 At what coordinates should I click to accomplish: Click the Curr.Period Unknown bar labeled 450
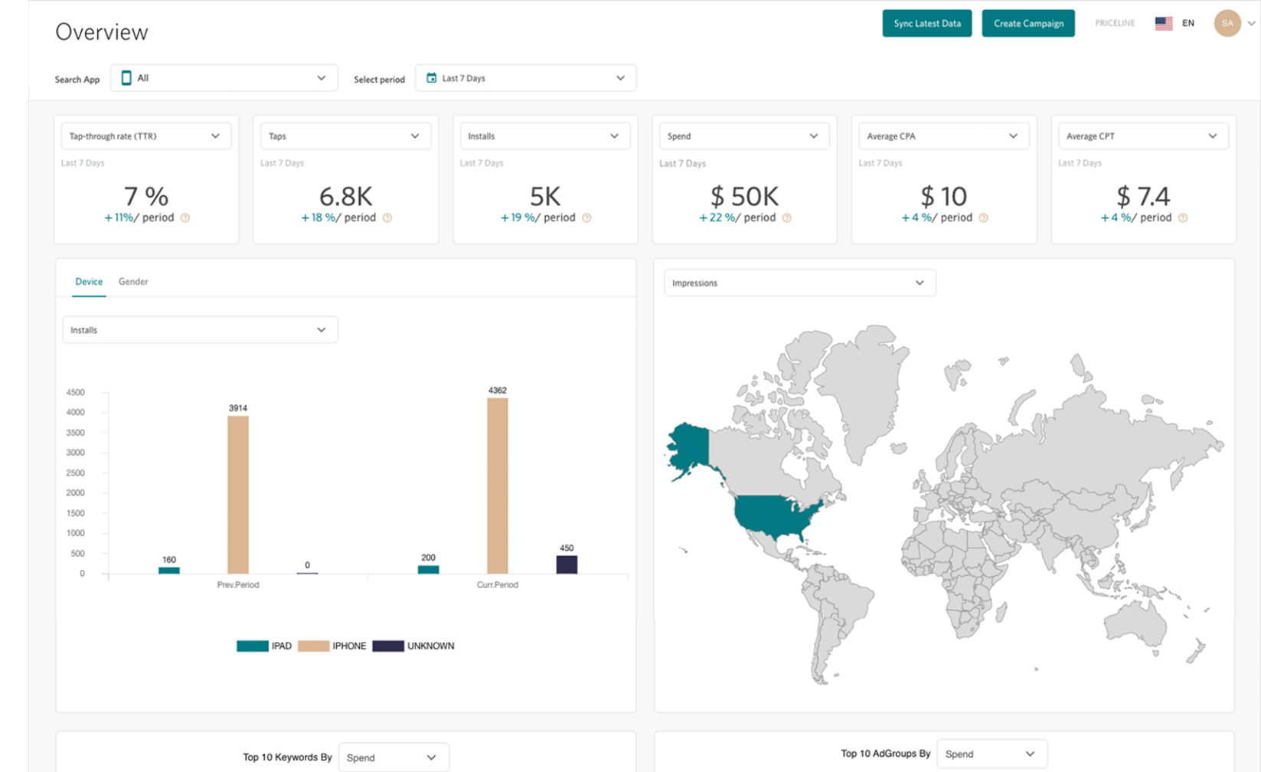(x=567, y=564)
